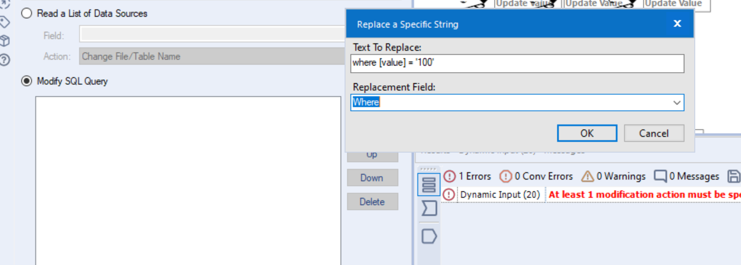Toggle the 0 Messages filter

[x=686, y=176]
